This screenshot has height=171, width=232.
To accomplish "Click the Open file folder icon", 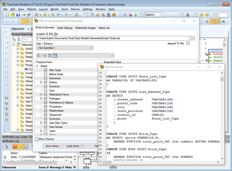I will [x=13, y=15].
